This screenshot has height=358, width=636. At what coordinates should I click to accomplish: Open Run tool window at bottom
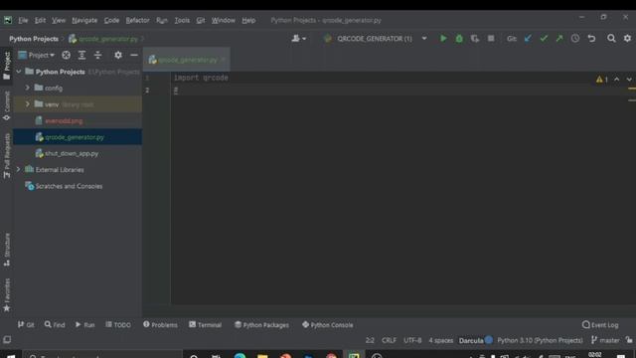pyautogui.click(x=85, y=325)
